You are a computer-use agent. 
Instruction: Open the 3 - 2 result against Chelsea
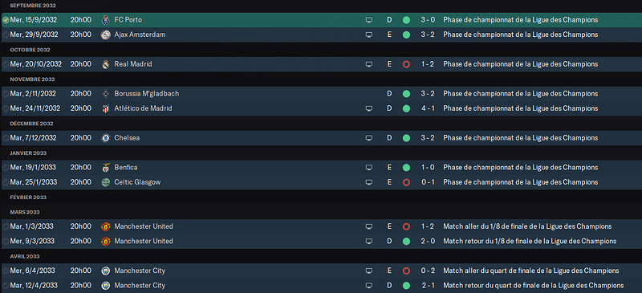pyautogui.click(x=428, y=138)
